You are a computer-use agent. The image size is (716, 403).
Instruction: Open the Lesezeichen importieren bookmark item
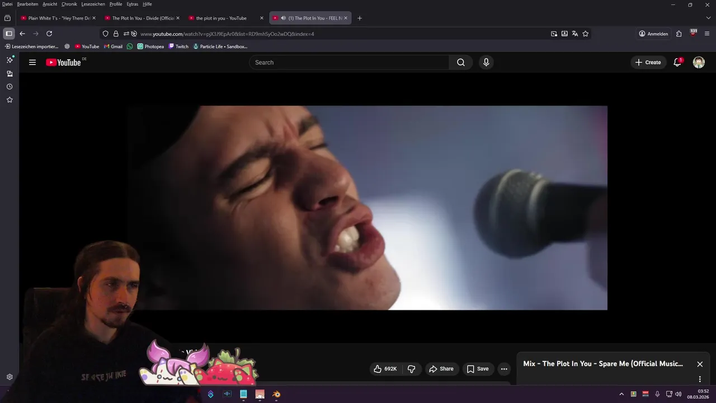(31, 46)
